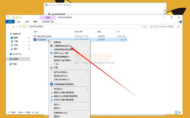Image resolution: width=190 pixels, height=118 pixels.
Task: Navigate back in Explorer
Action: pyautogui.click(x=9, y=27)
